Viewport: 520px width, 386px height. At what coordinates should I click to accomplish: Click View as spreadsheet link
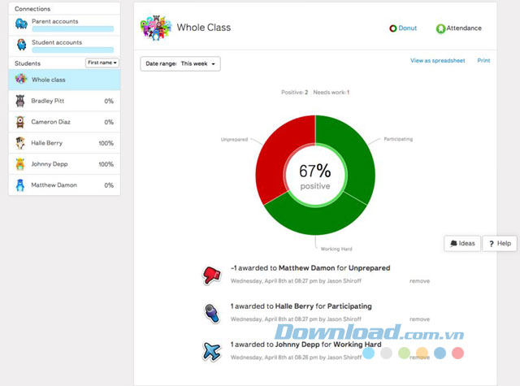(437, 61)
